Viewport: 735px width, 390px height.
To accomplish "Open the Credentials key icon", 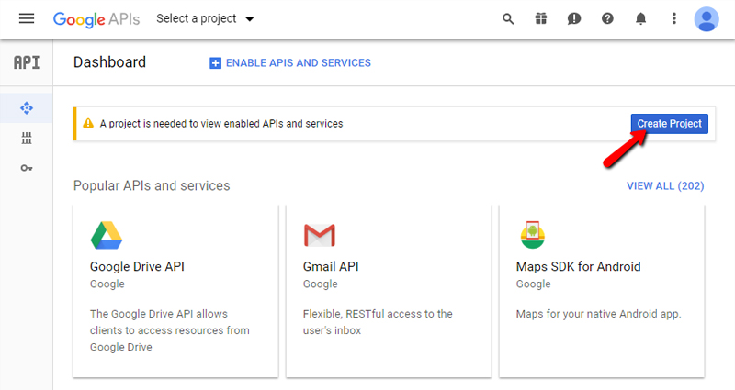I will (27, 168).
